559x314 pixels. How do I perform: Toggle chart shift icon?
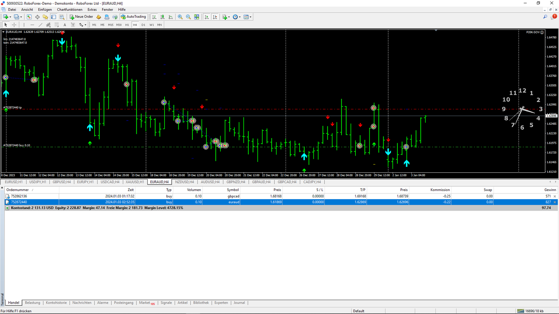click(215, 17)
